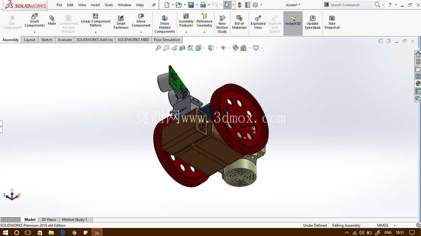
Task: Expand Reference Geometry dropdown arrow
Action: pos(204,32)
